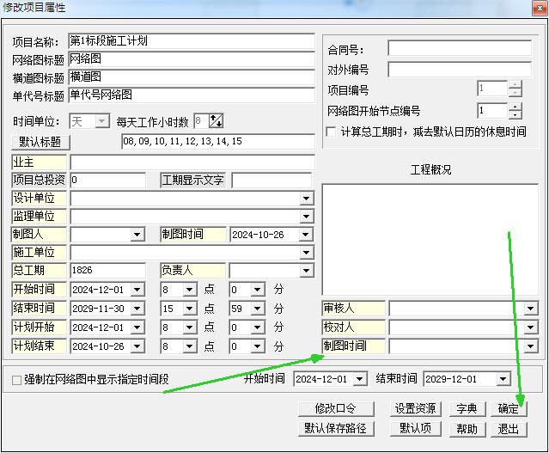This screenshot has width=549, height=453.
Task: Click the 项目编号 up spinner arrow
Action: (515, 85)
